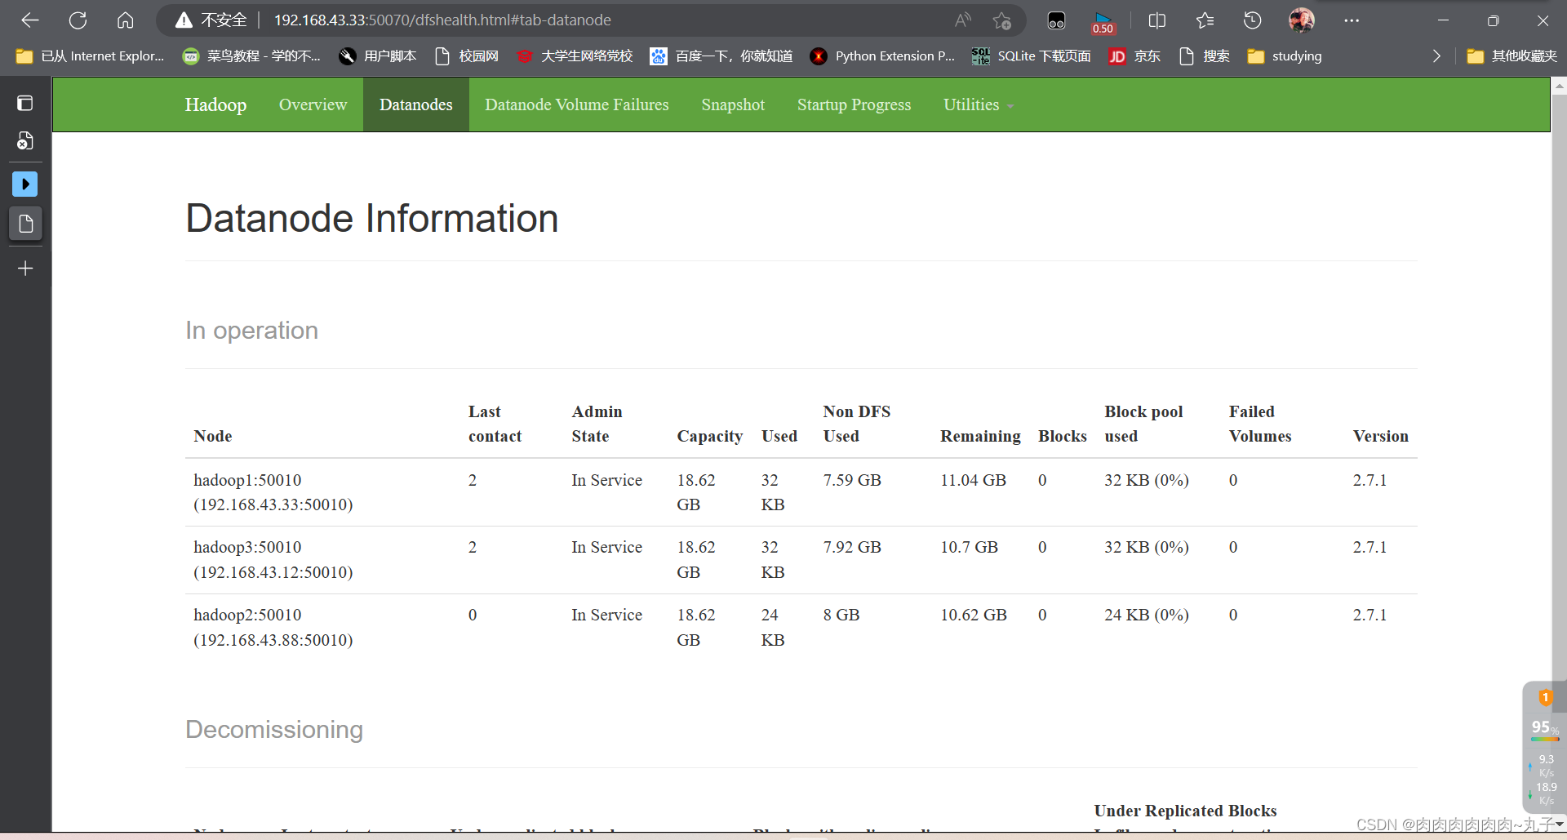Click the 24 KB (0%) block pool value

pyautogui.click(x=1146, y=615)
